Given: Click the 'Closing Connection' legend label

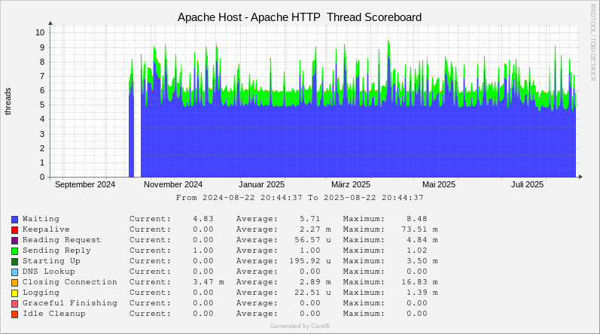Looking at the screenshot, I should tap(70, 282).
